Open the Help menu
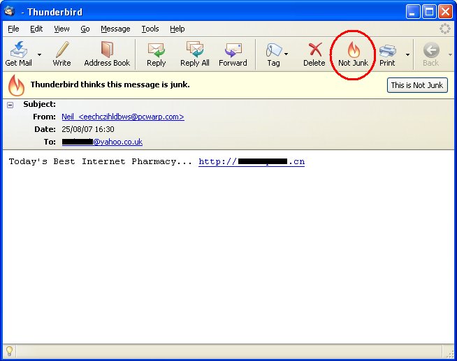 point(177,29)
